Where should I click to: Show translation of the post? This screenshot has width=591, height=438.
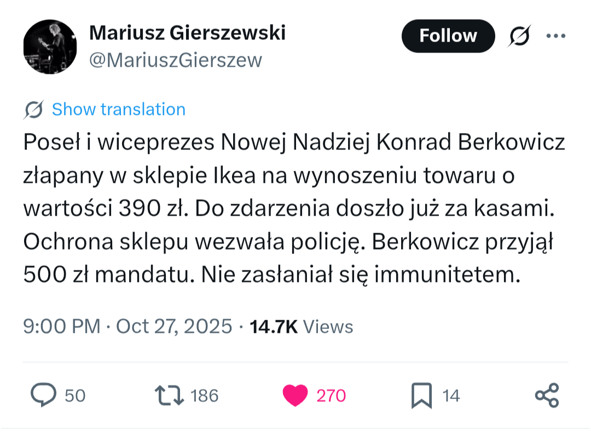click(118, 109)
